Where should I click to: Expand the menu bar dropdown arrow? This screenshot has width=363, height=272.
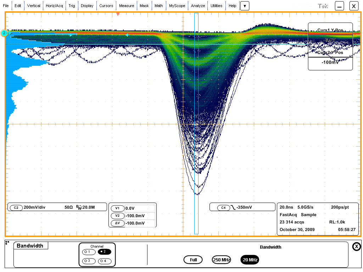tap(245, 6)
